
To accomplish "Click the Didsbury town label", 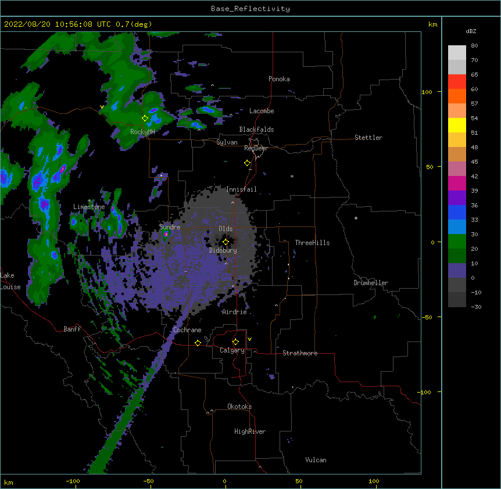I will 223,250.
